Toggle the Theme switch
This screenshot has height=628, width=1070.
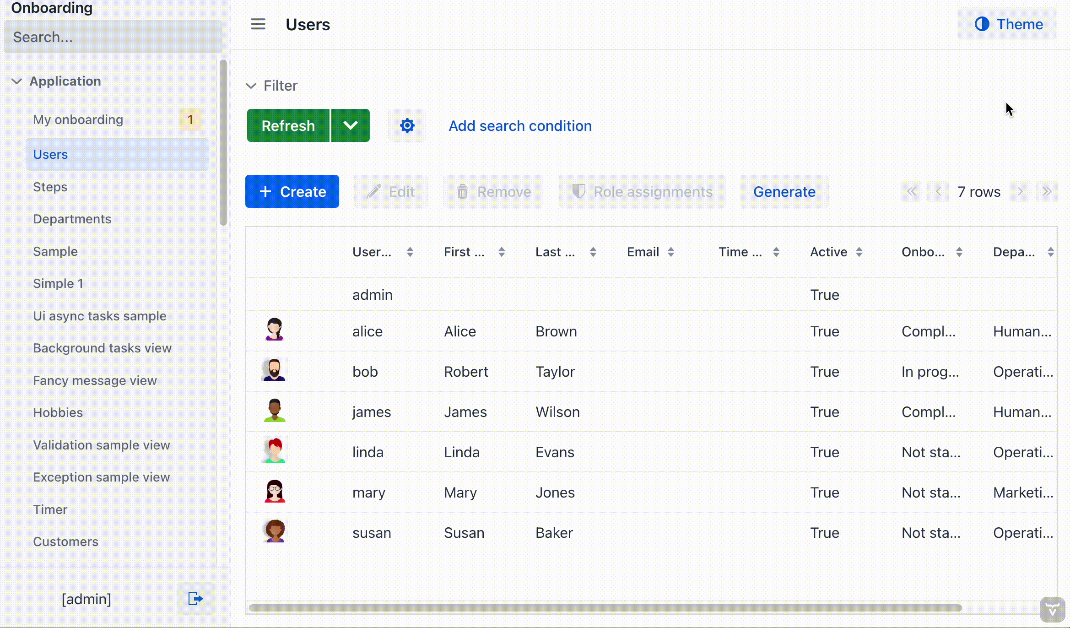click(x=1008, y=24)
